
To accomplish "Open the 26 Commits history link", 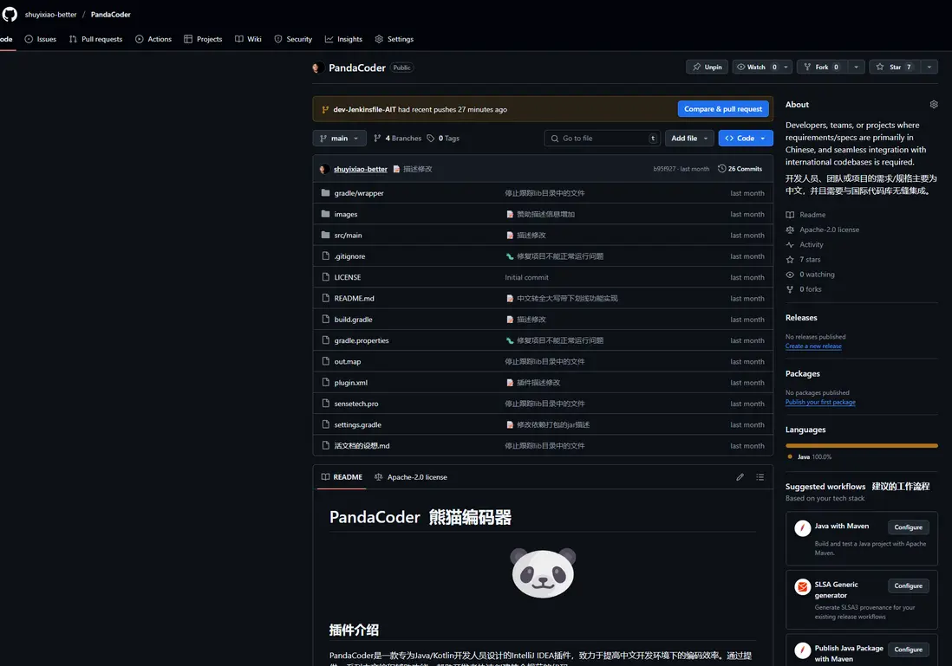I will [740, 169].
